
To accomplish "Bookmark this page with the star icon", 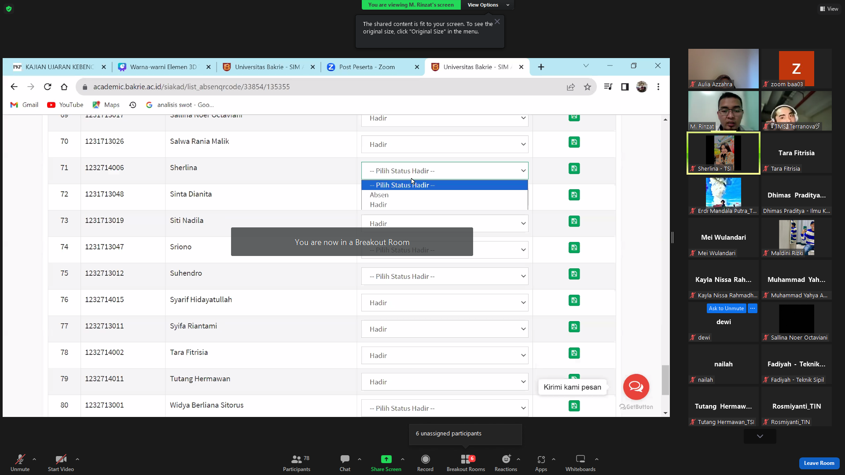I will click(588, 87).
